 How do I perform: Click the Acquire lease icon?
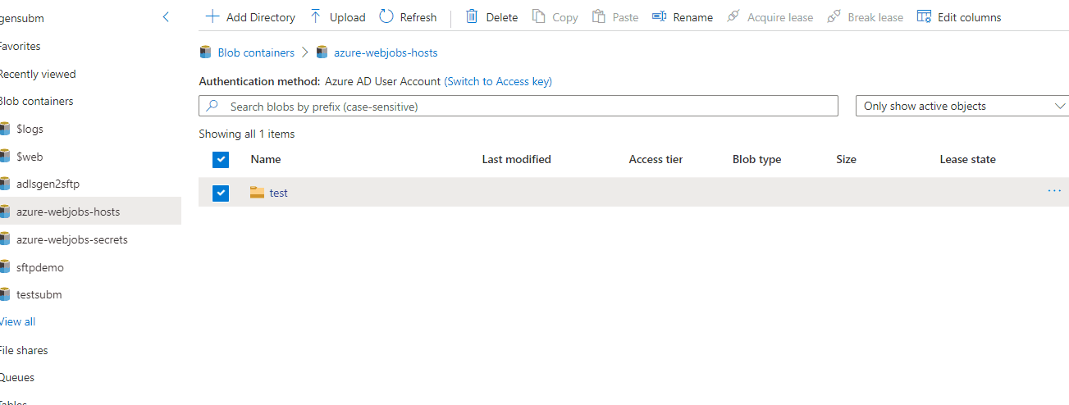click(733, 16)
